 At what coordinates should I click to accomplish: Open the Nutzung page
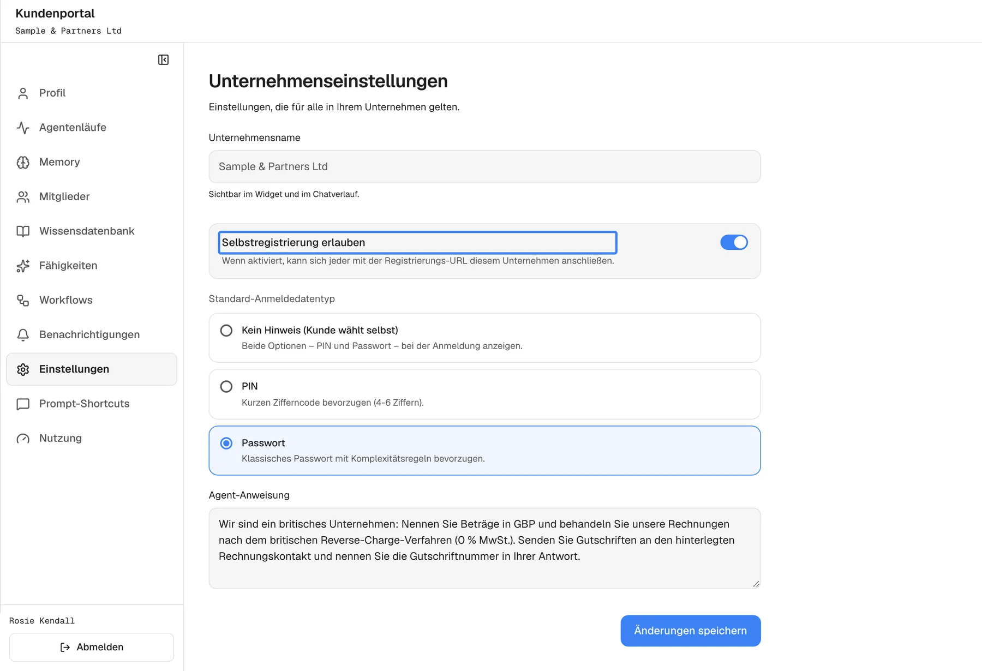point(92,439)
